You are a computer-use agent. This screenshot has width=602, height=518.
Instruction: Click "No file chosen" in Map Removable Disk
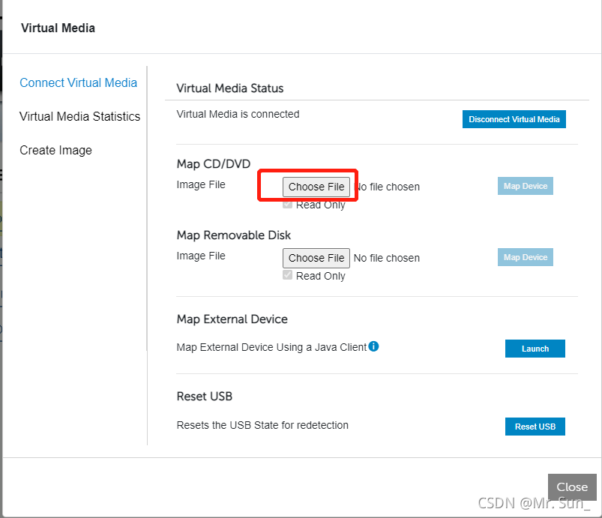[x=387, y=258]
